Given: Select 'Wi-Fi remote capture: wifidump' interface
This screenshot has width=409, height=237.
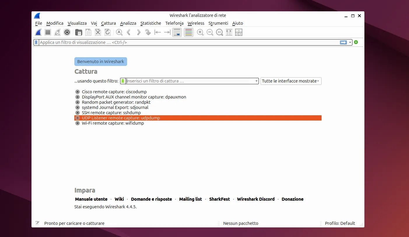Looking at the screenshot, I should coord(198,123).
